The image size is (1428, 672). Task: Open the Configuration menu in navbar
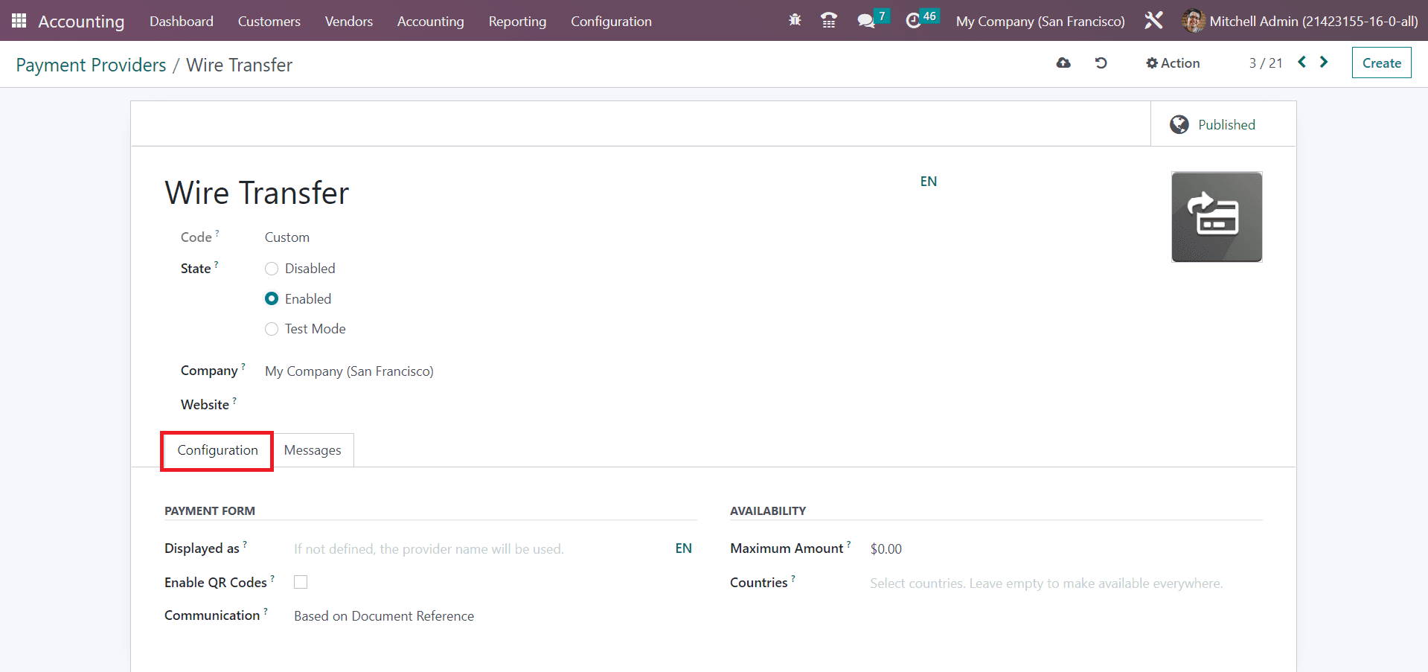pos(611,21)
